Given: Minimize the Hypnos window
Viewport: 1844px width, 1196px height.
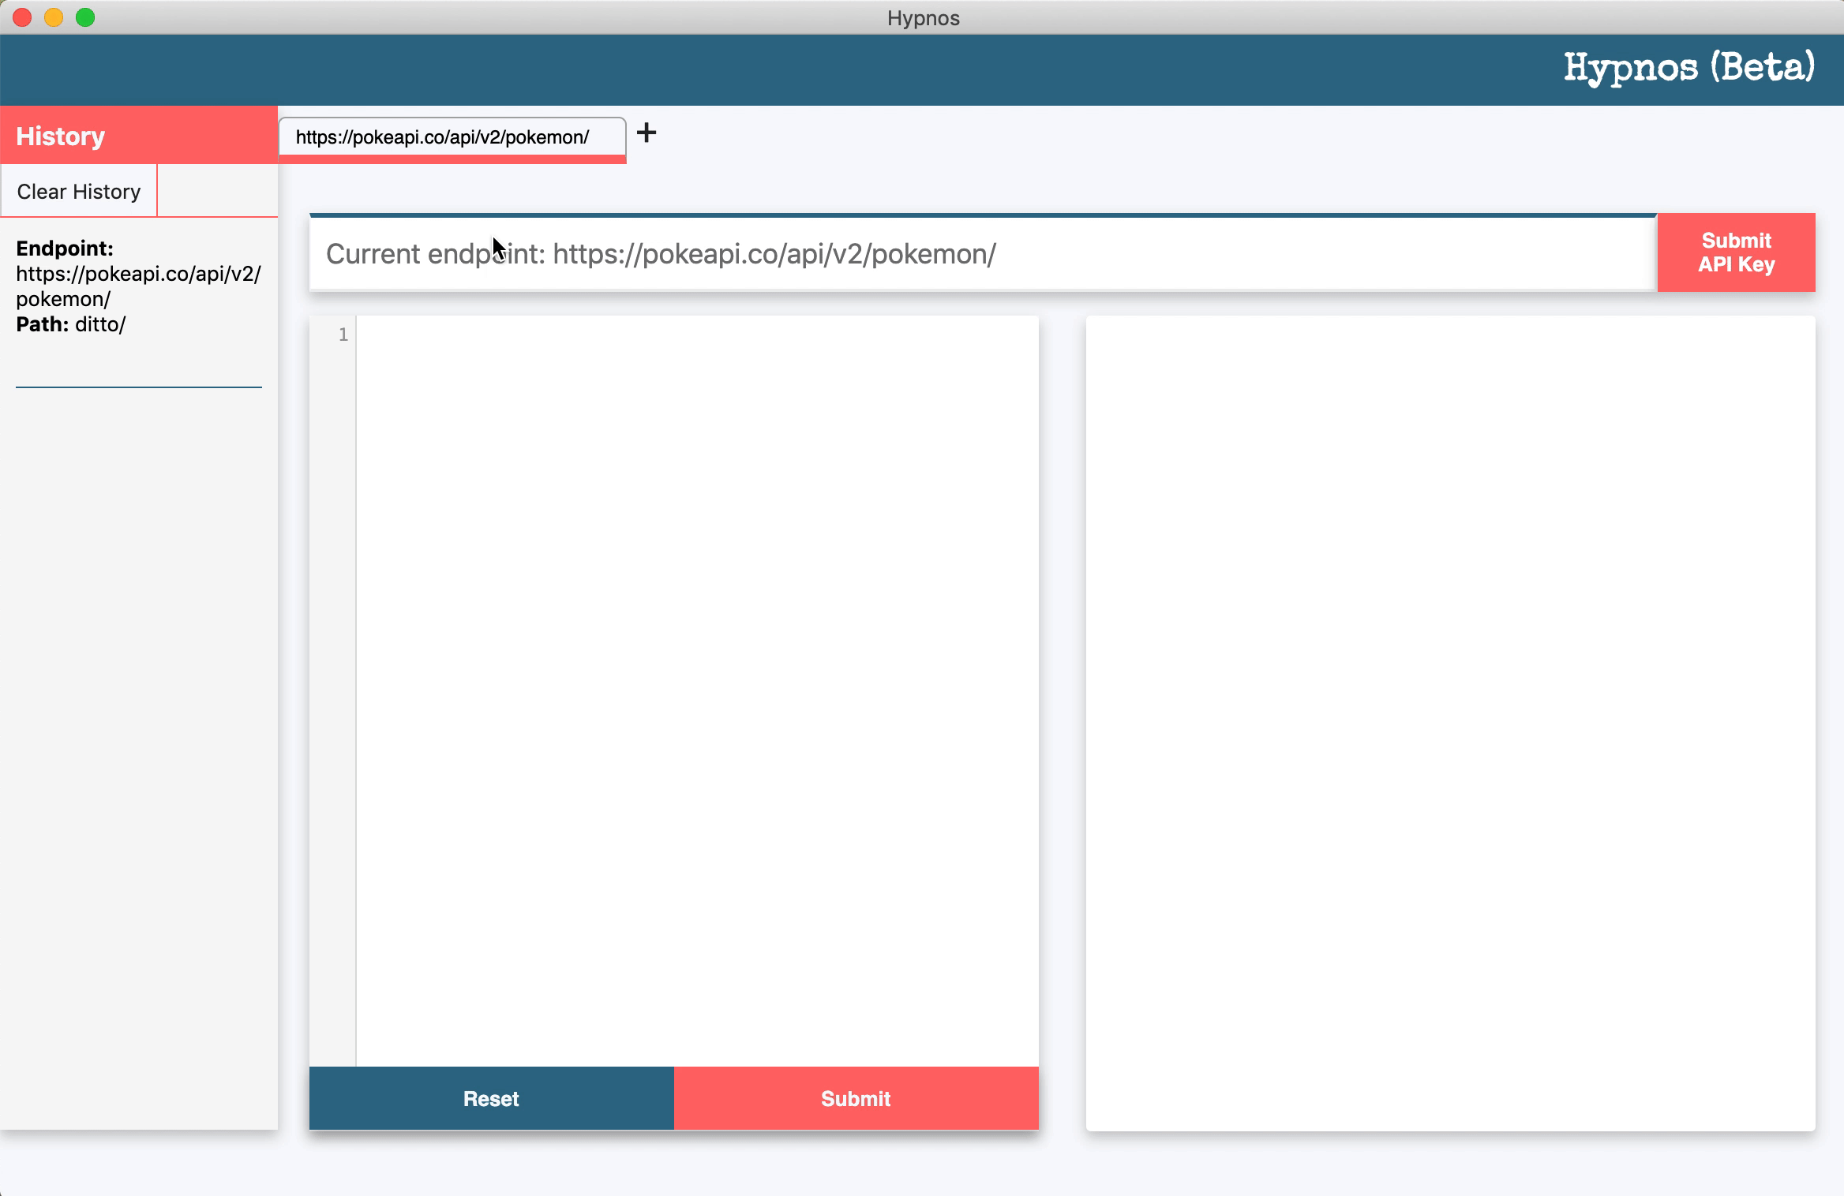Looking at the screenshot, I should tap(54, 17).
